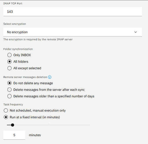148x144 pixels.
Task: Click the encryption required helper text
Action: (38, 39)
